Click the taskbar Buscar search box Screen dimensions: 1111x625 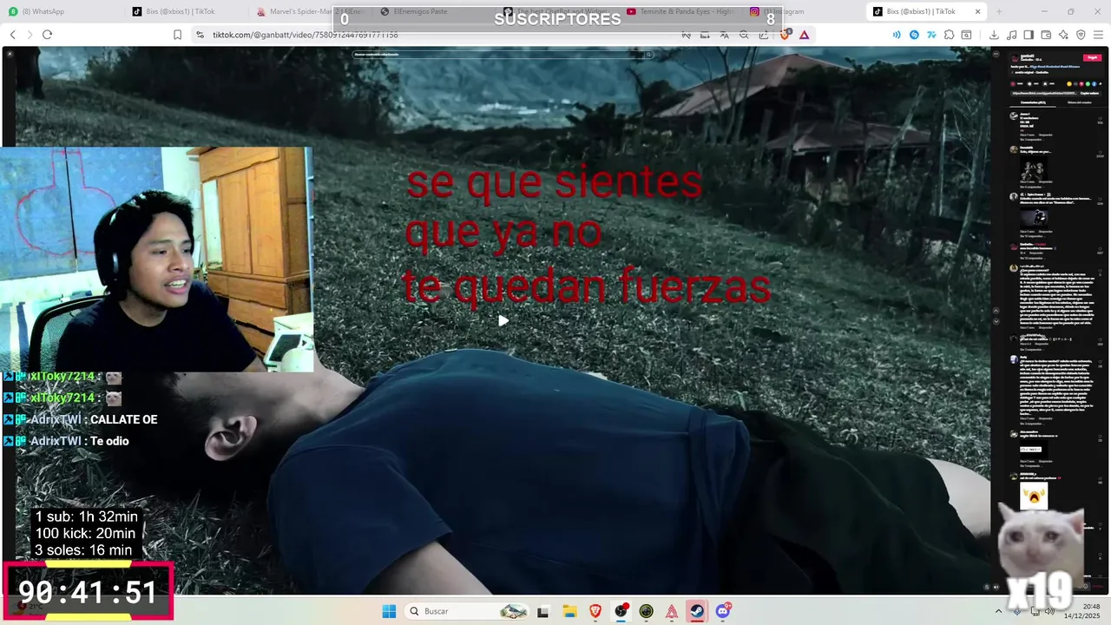click(x=467, y=611)
